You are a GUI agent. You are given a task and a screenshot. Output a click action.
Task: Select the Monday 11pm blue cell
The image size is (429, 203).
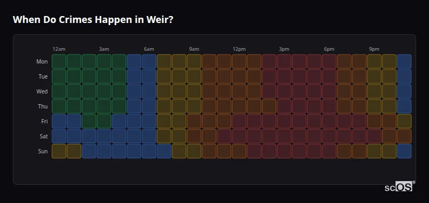point(404,61)
